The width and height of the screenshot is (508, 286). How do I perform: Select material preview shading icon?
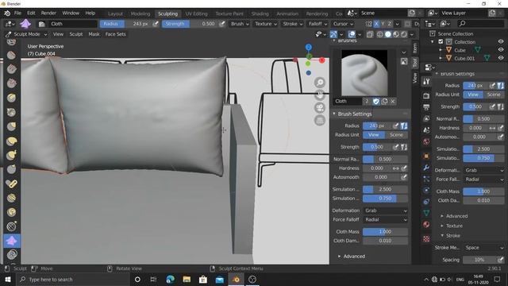[396, 34]
